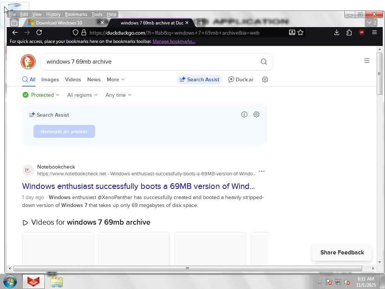Viewport: 385px width, 289px height.
Task: Show hidden tray icons arrow
Action: 320,282
